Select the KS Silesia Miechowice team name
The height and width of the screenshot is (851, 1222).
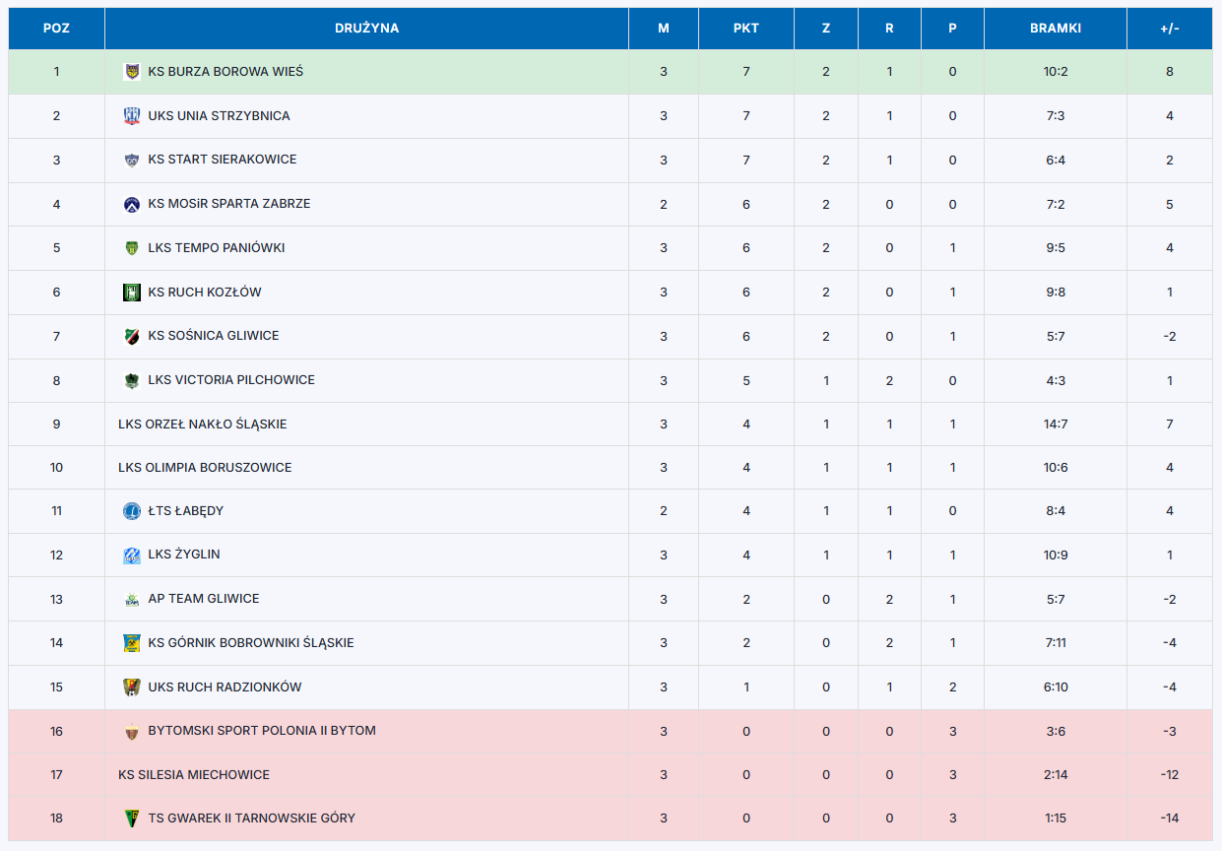click(x=194, y=775)
